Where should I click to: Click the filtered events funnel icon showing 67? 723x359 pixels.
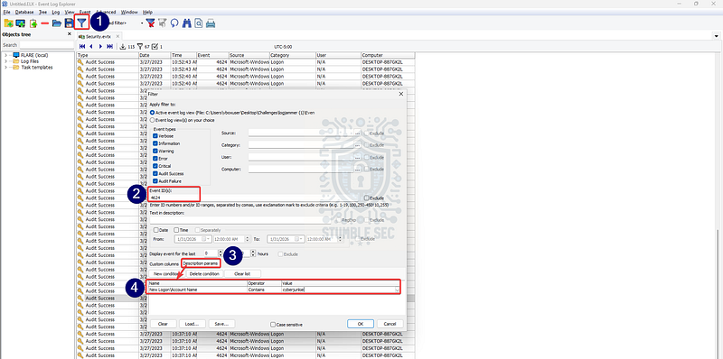(x=140, y=47)
